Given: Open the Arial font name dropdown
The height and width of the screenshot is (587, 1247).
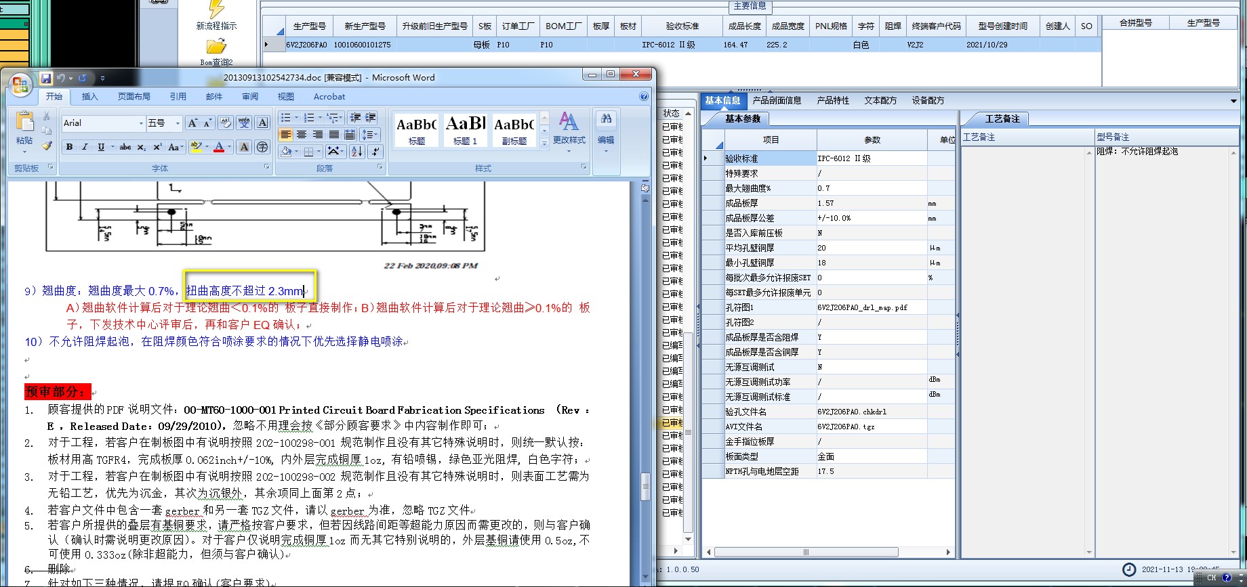Looking at the screenshot, I should (x=141, y=123).
